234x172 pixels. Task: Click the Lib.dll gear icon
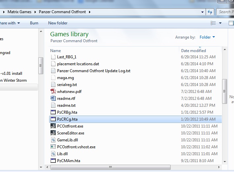(x=53, y=154)
